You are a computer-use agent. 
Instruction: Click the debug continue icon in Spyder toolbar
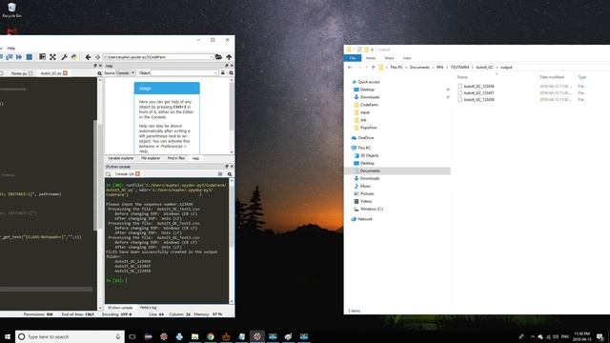(19, 57)
